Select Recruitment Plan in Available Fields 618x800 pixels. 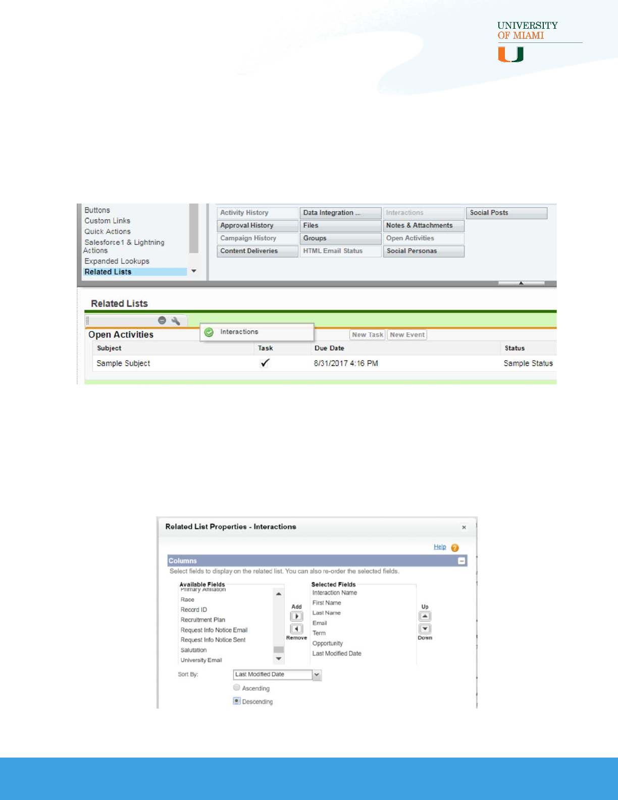(x=203, y=620)
